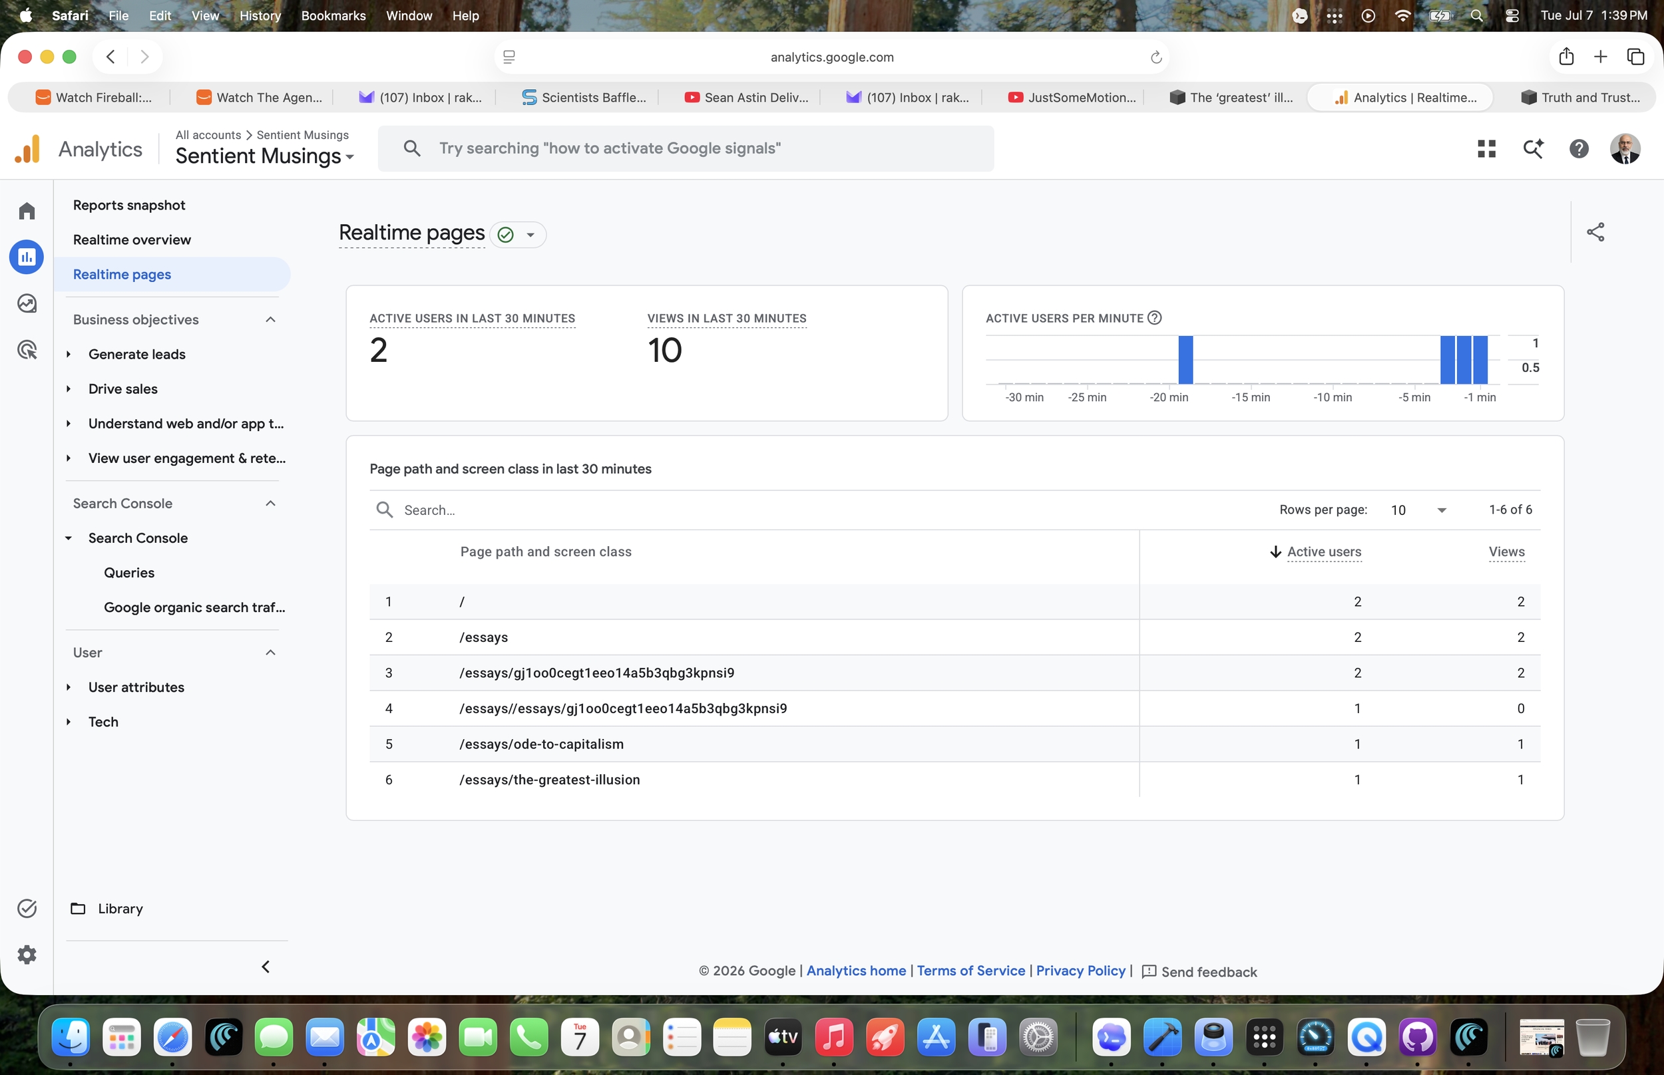1664x1075 pixels.
Task: Expand the Understand web and/or app item
Action: coord(69,424)
